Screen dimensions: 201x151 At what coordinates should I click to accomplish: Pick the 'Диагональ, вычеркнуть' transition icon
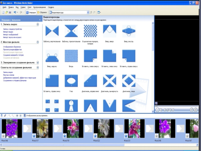click(110, 81)
